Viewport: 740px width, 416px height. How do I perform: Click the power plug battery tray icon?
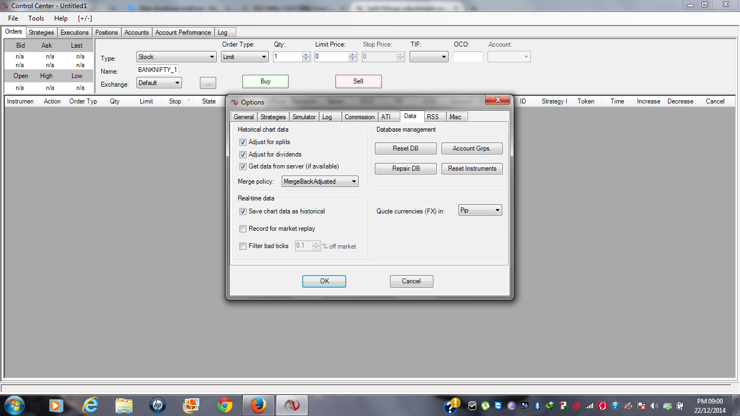click(680, 406)
